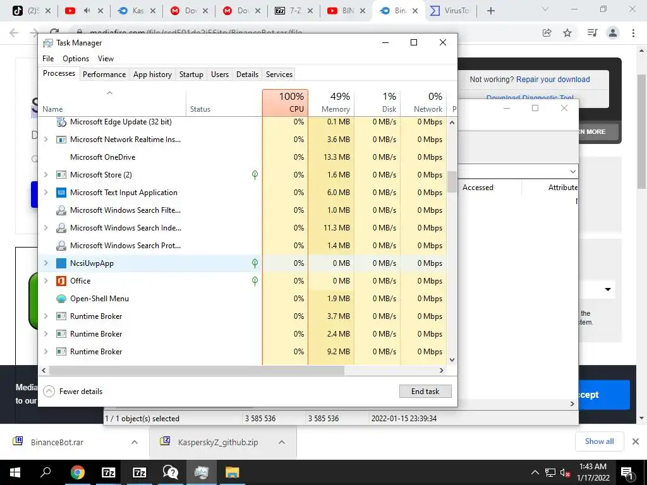Viewport: 647px width, 485px height.
Task: Click the Microsoft Network Realtime Inspection icon
Action: tap(61, 140)
